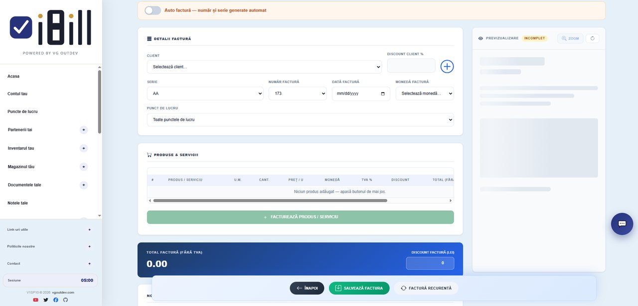
Task: Click the preview refresh icon button
Action: [593, 38]
